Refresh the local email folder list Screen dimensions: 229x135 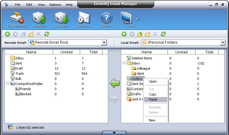pyautogui.click(x=163, y=34)
